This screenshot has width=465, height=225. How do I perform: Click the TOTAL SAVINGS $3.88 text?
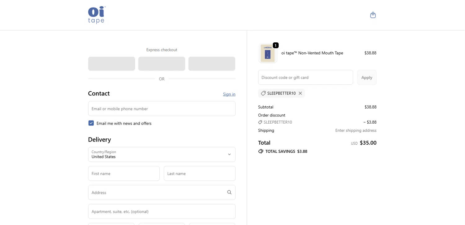point(286,151)
